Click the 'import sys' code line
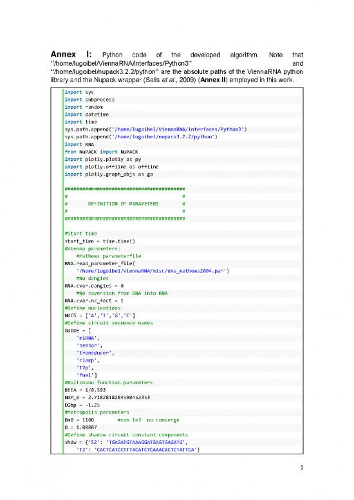Image resolution: width=354 pixels, height=500 pixels. 79,92
